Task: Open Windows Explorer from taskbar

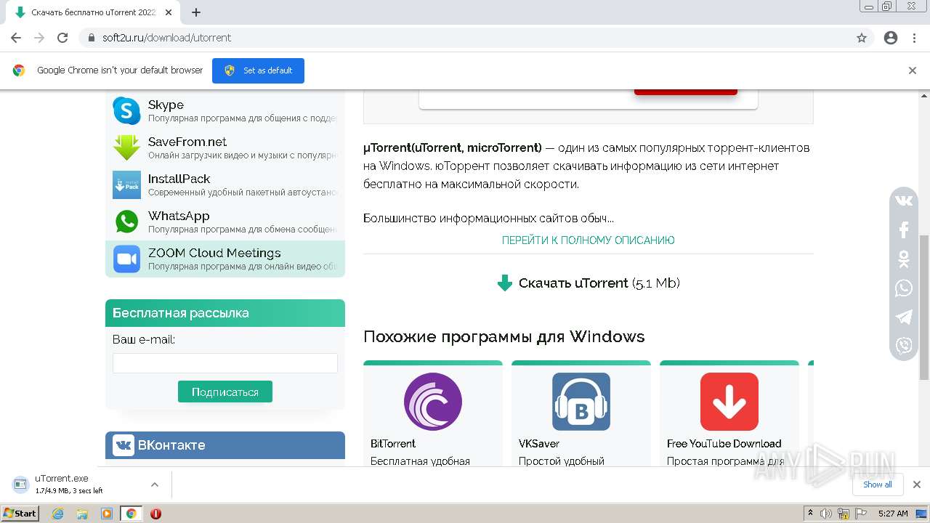Action: pyautogui.click(x=82, y=514)
